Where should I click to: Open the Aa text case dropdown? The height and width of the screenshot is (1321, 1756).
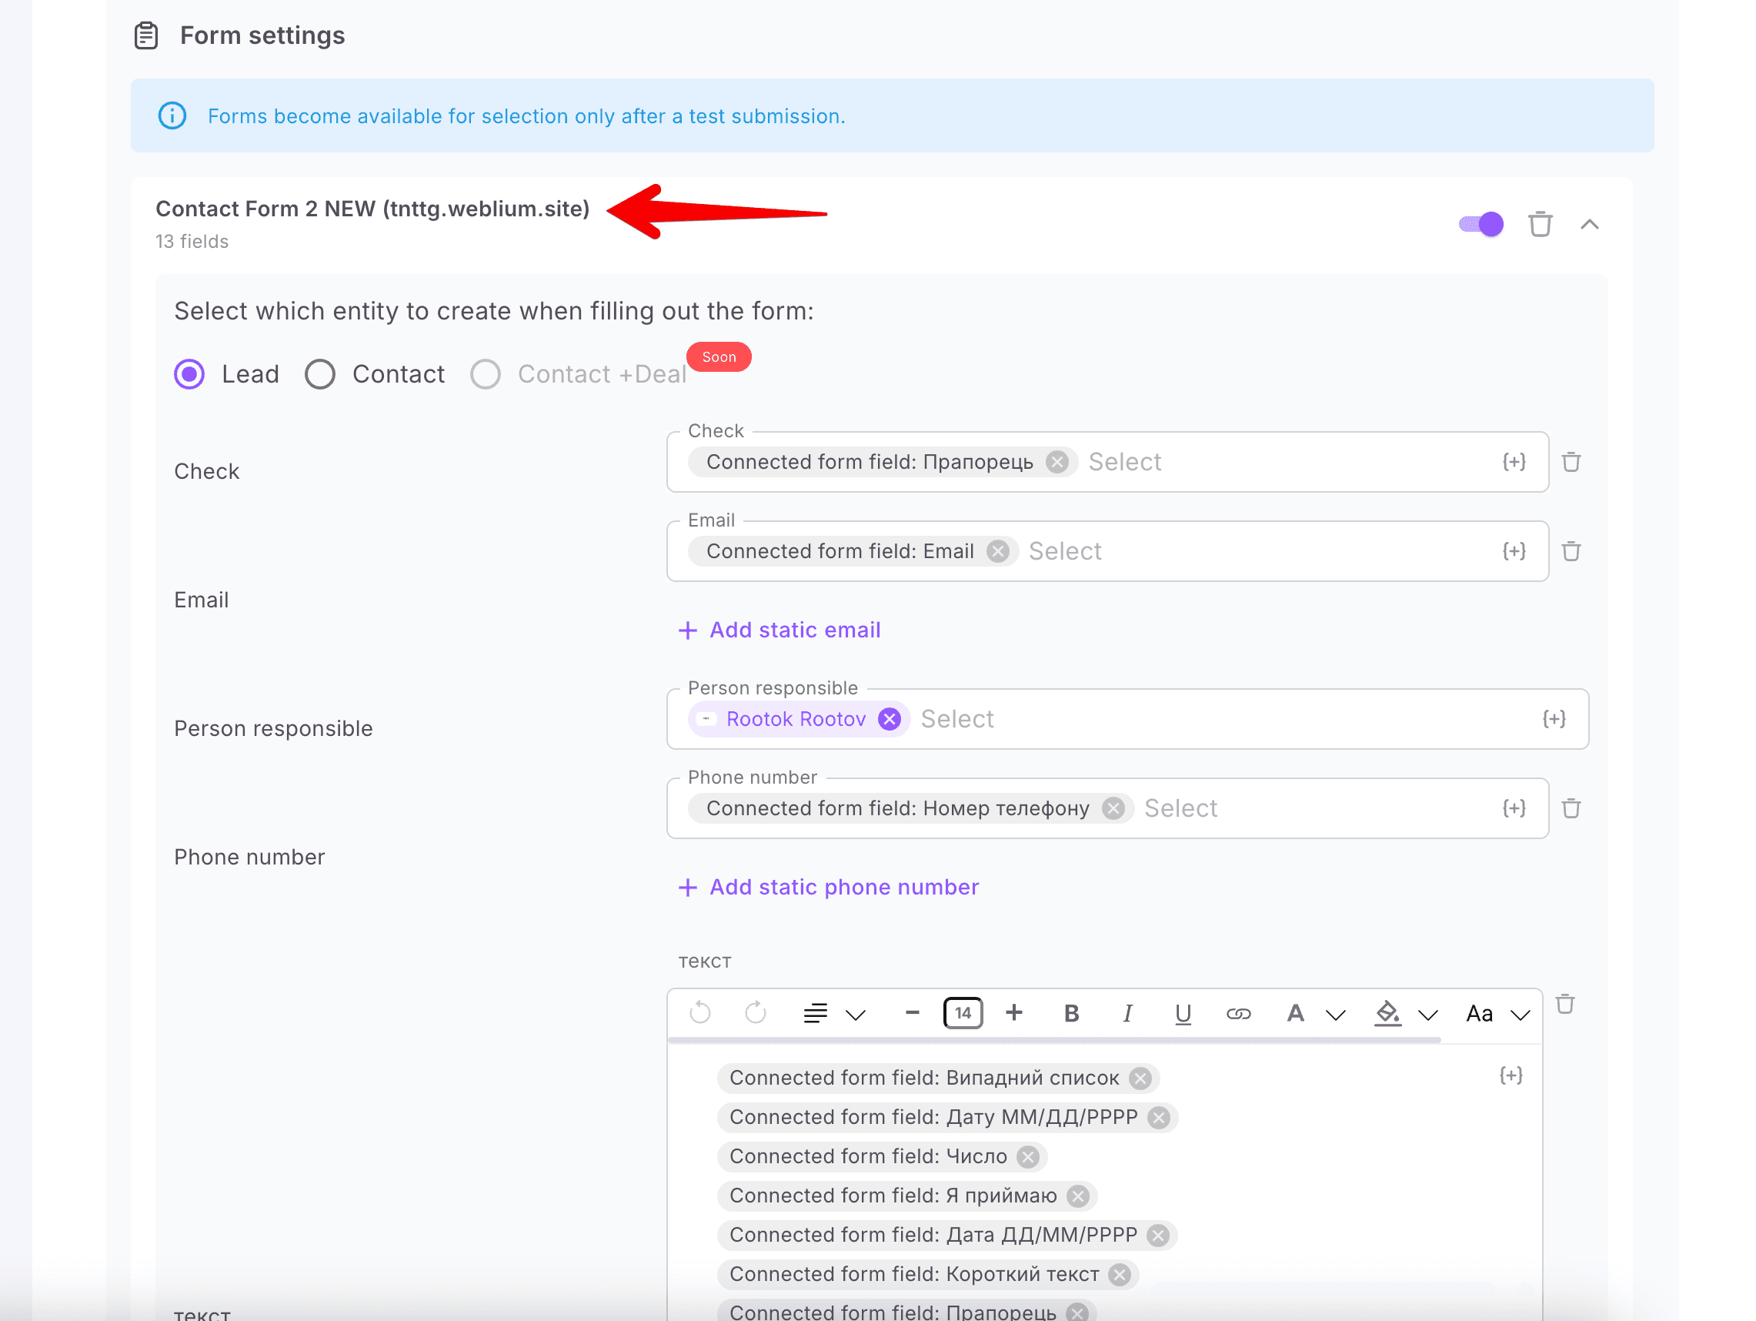(1497, 1015)
